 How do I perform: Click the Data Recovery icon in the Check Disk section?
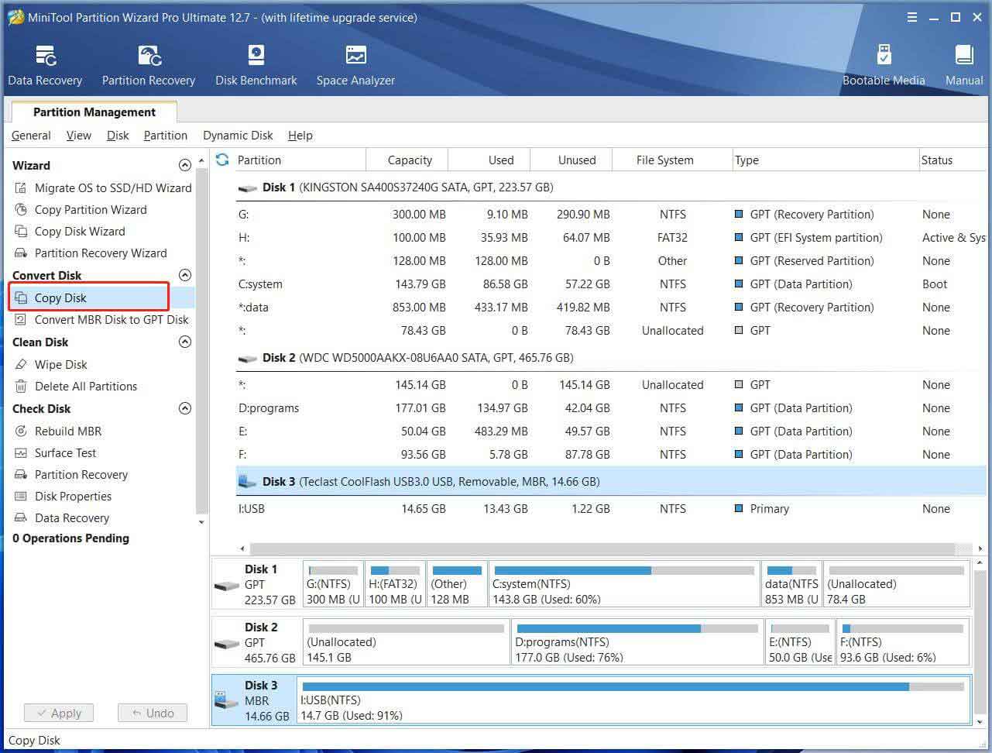point(21,517)
